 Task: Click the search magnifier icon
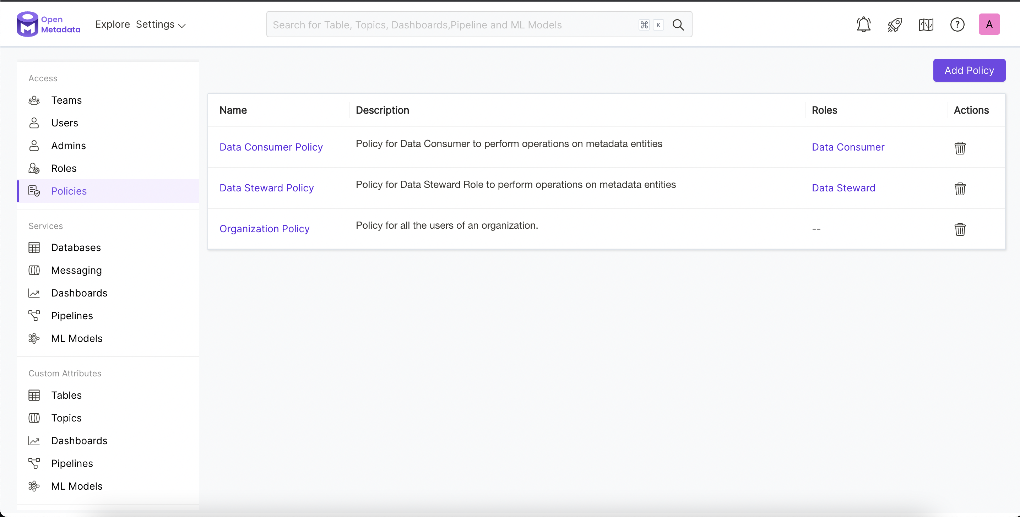[678, 25]
